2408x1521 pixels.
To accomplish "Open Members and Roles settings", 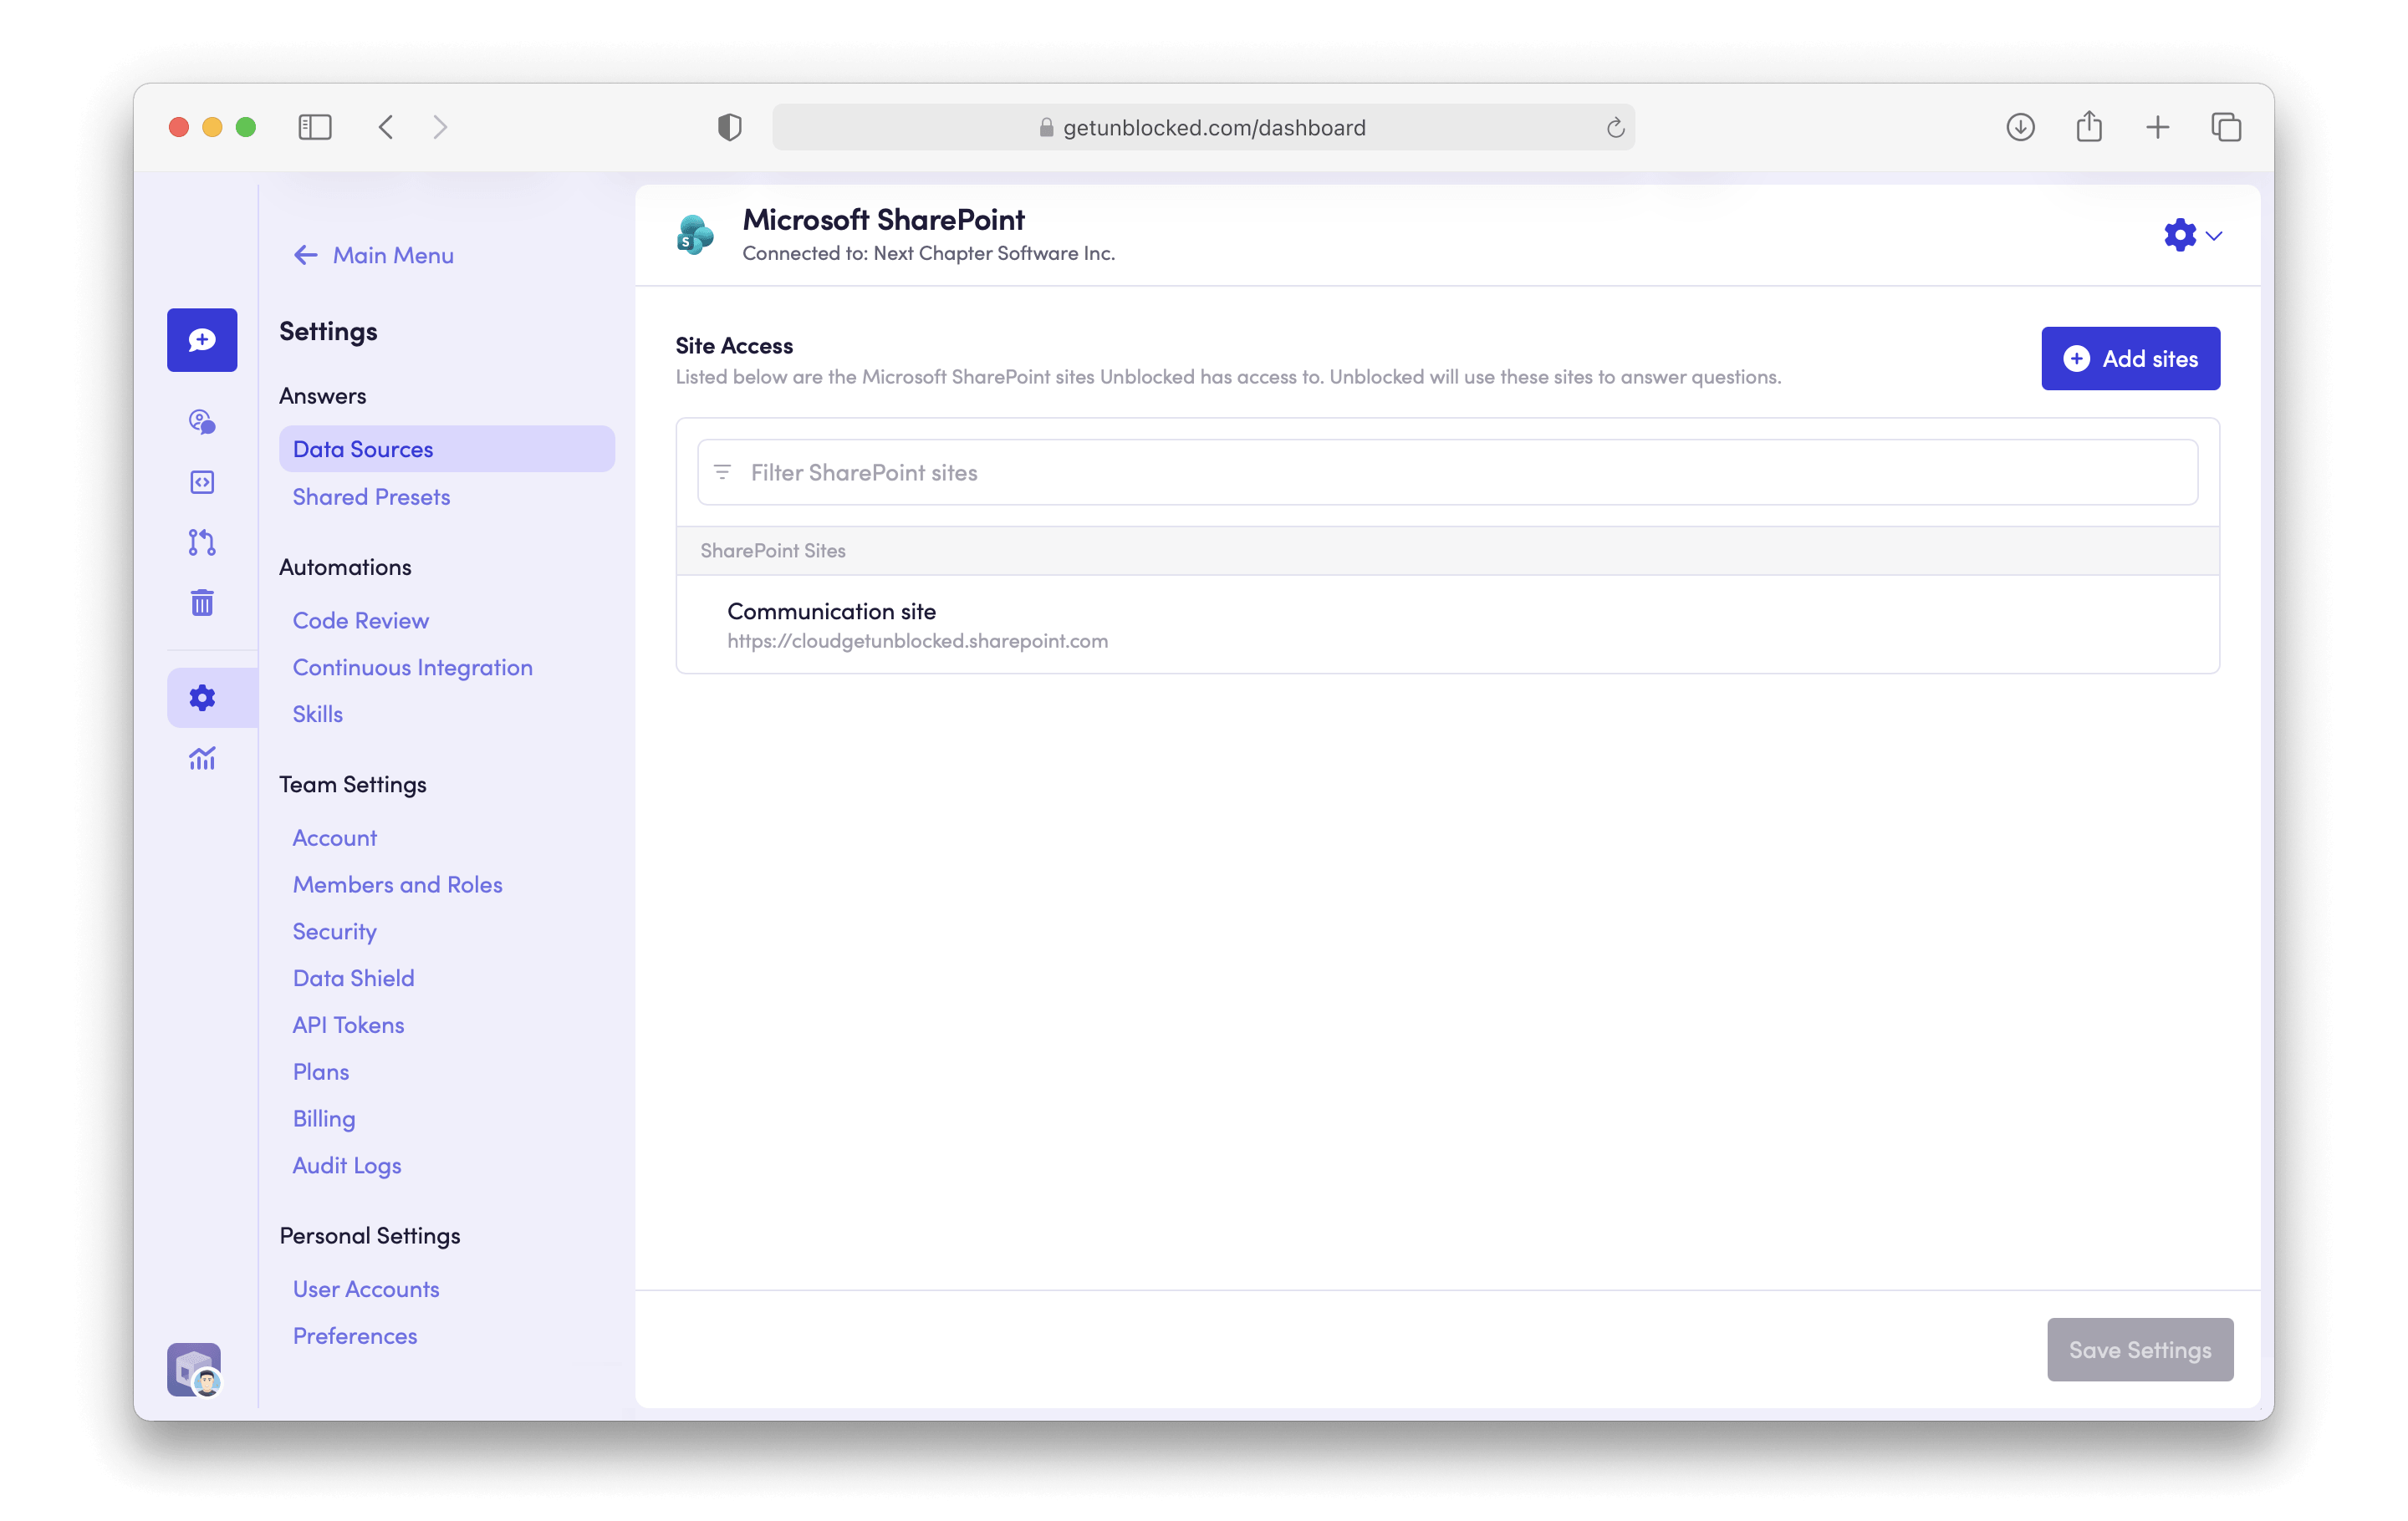I will [397, 884].
